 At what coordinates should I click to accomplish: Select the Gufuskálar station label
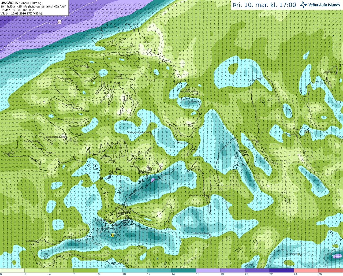coord(31,241)
